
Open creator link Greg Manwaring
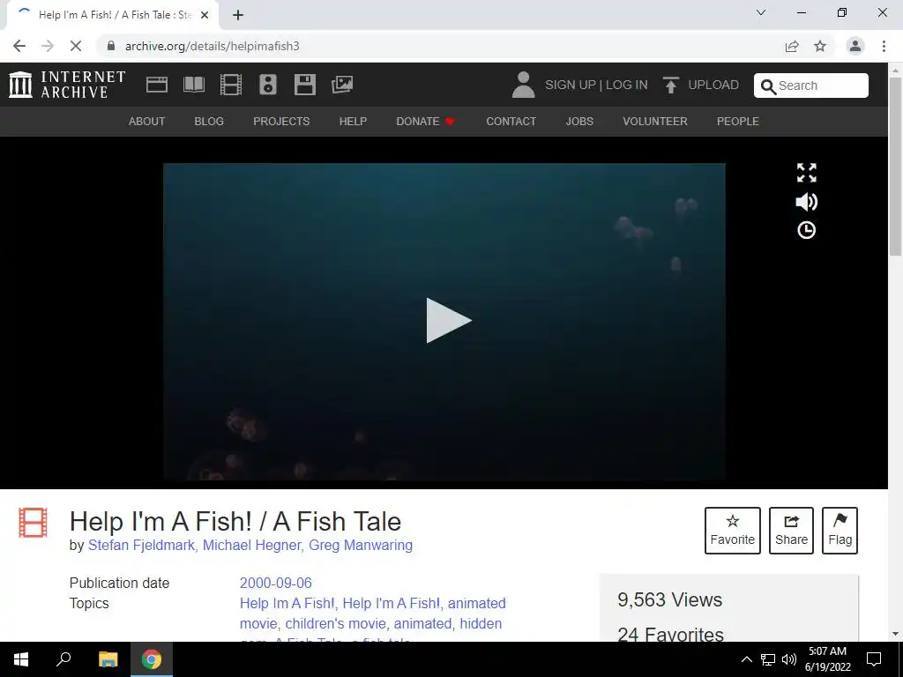pos(361,545)
